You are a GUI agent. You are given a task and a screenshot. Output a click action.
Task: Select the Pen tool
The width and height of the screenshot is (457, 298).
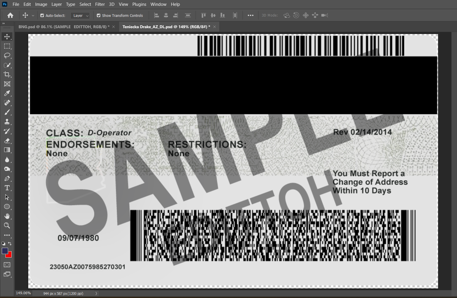[7, 179]
